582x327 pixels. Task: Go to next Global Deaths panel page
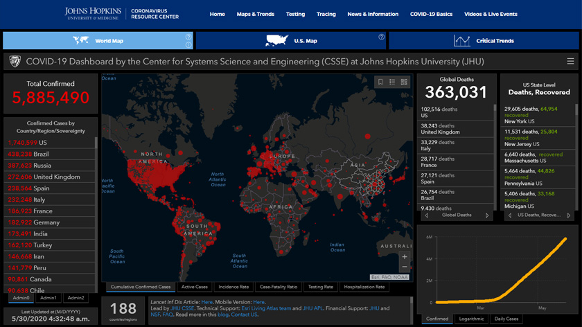tap(487, 215)
